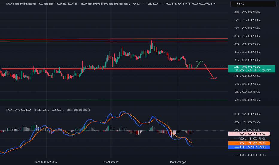This screenshot has height=165, width=279.
Task: Click the Mar time axis label
Action: pos(111,162)
